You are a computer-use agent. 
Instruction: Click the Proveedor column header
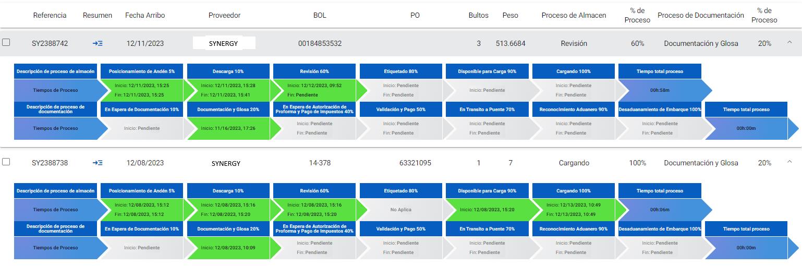(224, 15)
